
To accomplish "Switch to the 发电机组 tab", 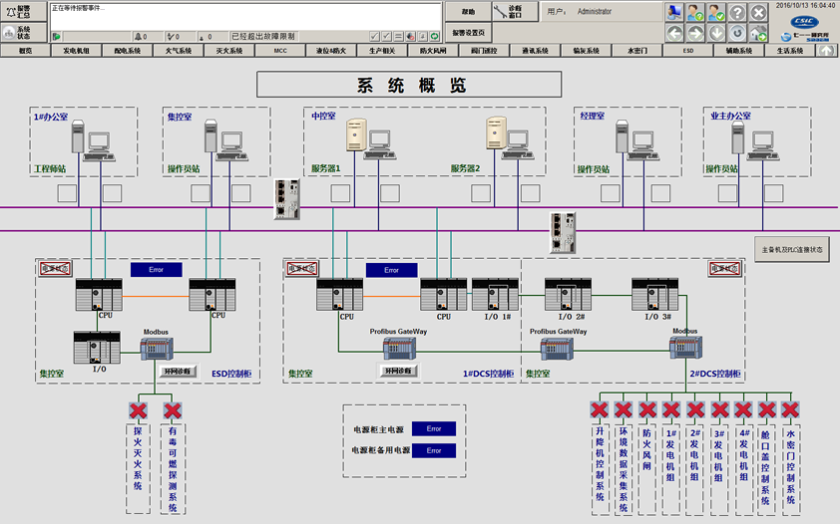I will coord(77,50).
